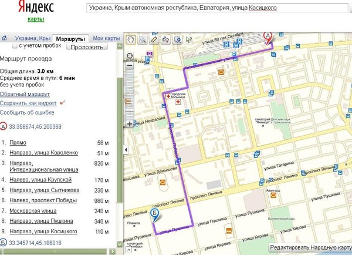Click the panel horizontal scrollbar thumb
Image resolution: width=352 pixels, height=255 pixels.
[54, 251]
